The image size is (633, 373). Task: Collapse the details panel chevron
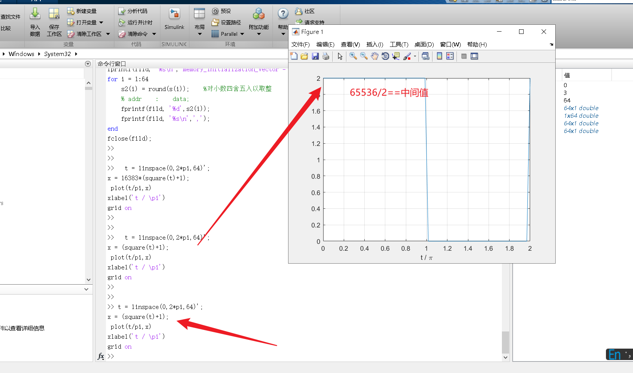click(x=87, y=290)
